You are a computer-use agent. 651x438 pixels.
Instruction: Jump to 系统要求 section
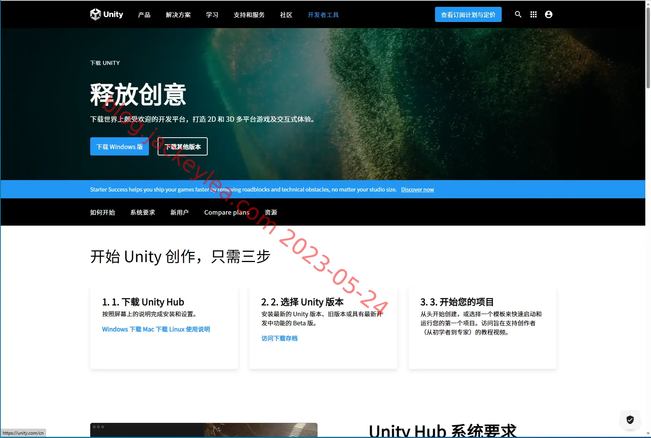143,212
